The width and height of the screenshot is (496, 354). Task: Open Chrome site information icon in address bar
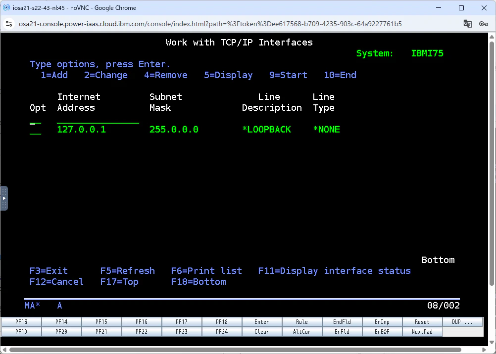pos(9,24)
